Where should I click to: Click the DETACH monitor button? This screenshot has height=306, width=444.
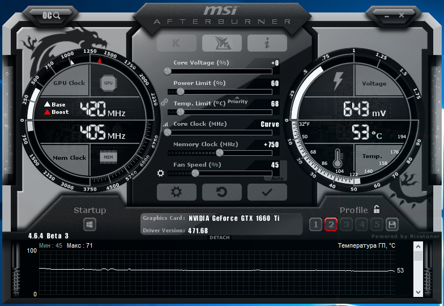220,237
